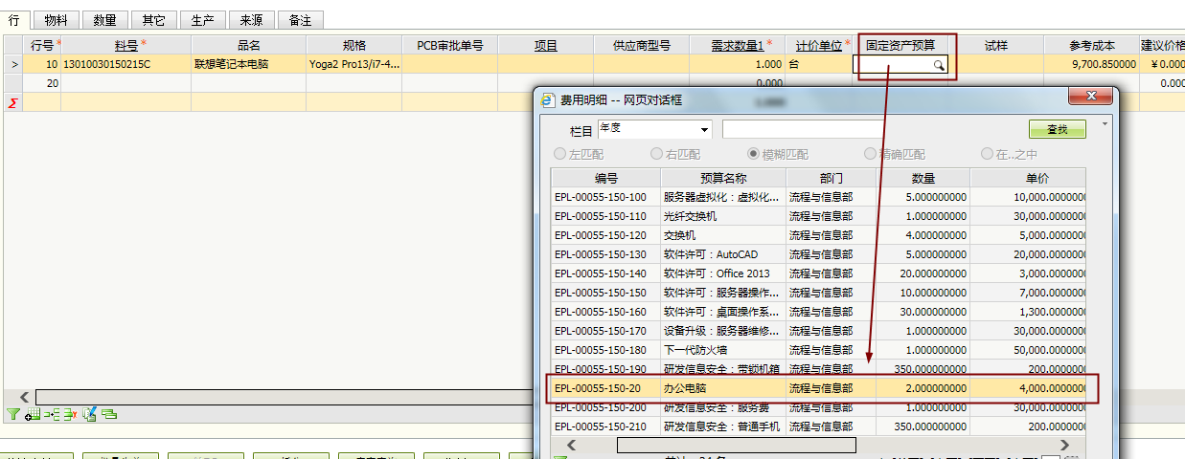This screenshot has height=459, width=1185.
Task: Select the 左匹配 radio button
Action: 559,154
